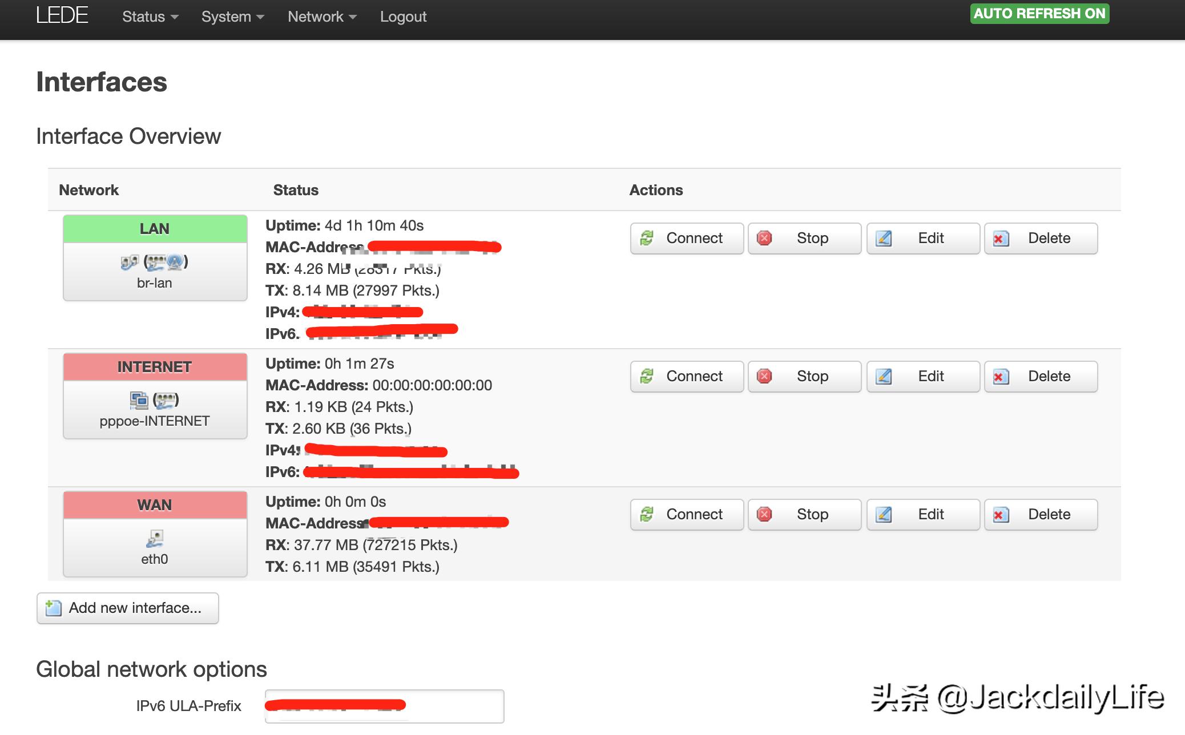Edit the INTERNET interface

click(922, 376)
